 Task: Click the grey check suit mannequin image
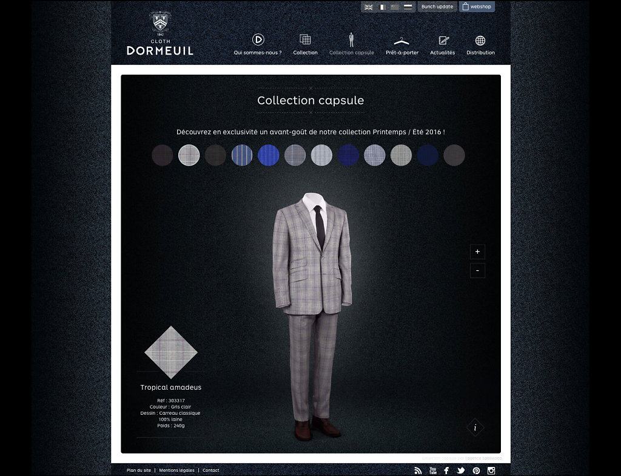(312, 316)
